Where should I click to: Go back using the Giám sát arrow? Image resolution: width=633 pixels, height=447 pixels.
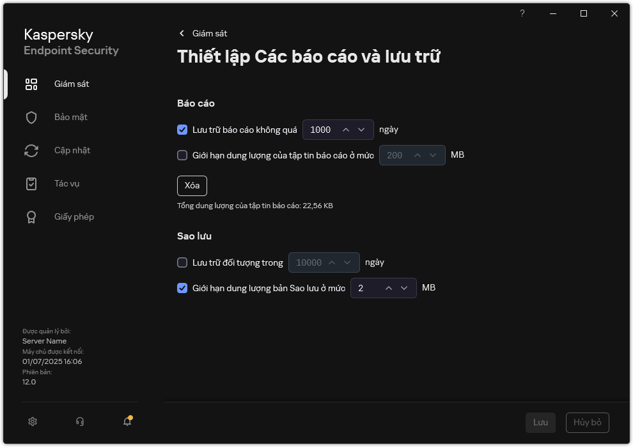click(182, 33)
